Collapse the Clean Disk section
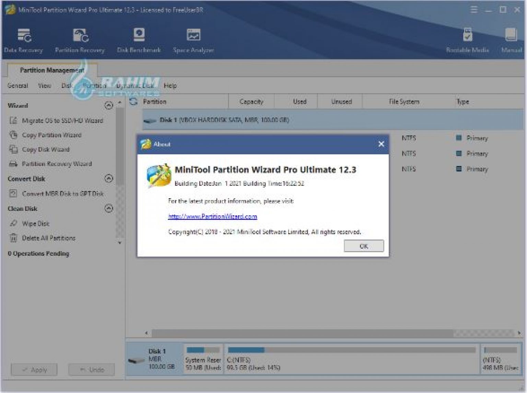This screenshot has width=527, height=393. pyautogui.click(x=109, y=208)
